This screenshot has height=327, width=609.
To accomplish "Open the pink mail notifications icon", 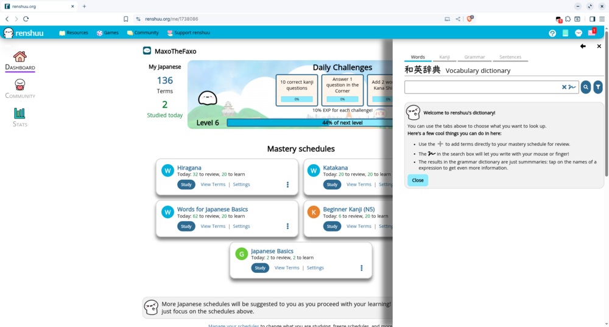I will coord(591,33).
